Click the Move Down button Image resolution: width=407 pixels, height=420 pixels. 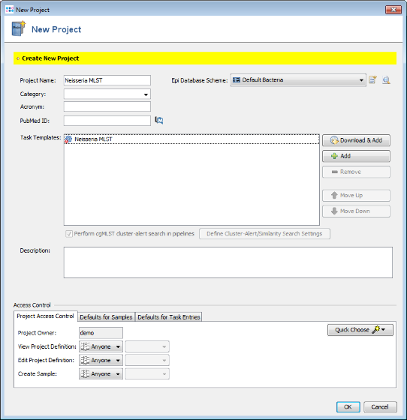coord(356,211)
